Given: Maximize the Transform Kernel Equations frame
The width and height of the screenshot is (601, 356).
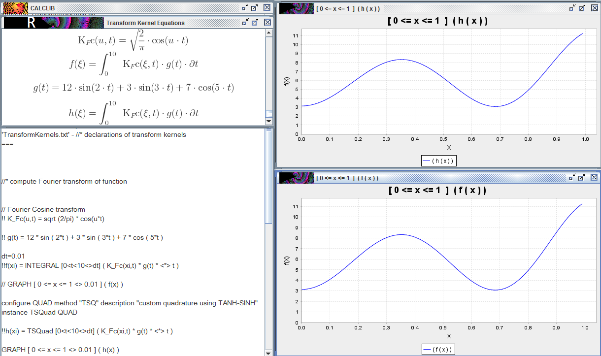Looking at the screenshot, I should tap(255, 22).
